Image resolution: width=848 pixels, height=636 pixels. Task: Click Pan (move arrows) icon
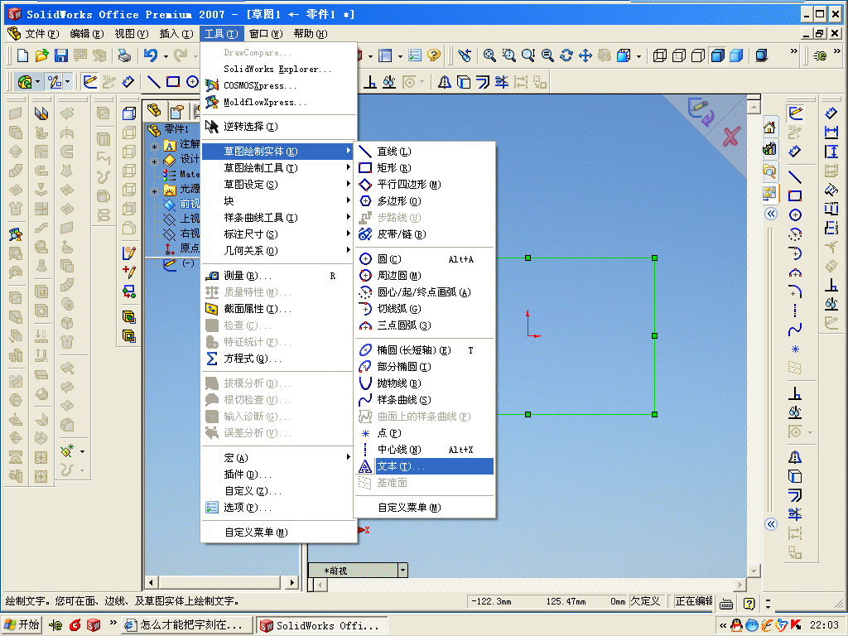(585, 55)
